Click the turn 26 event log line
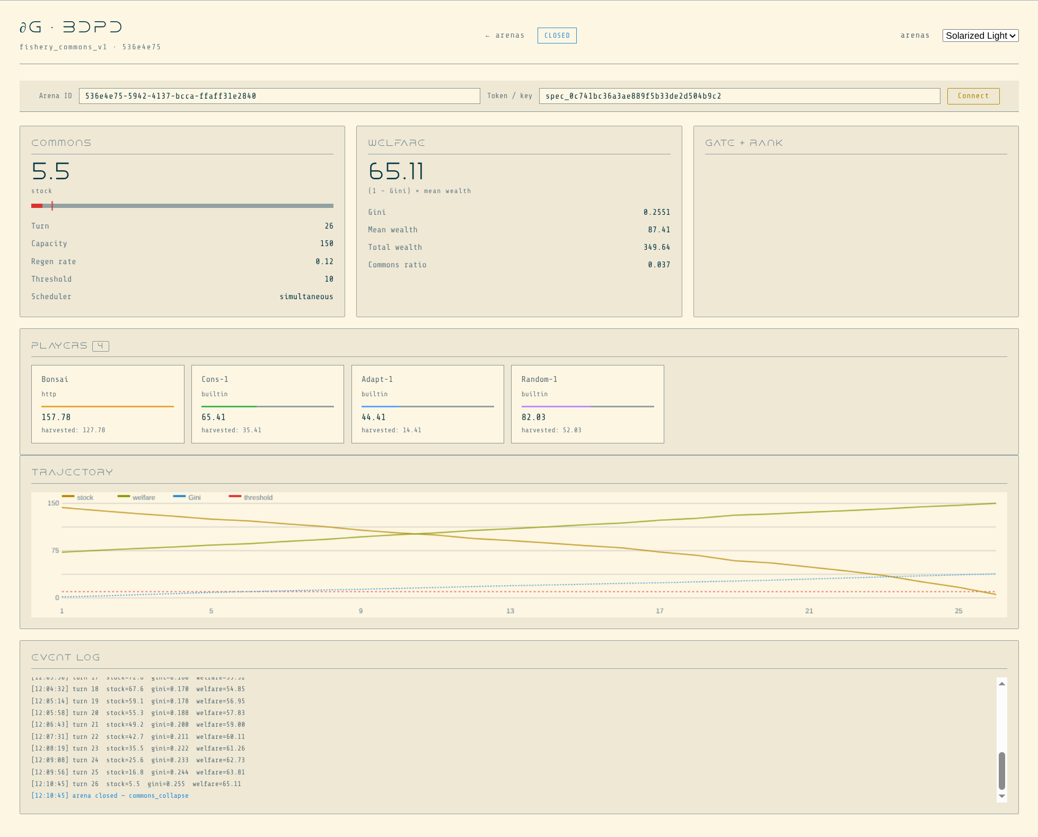 pyautogui.click(x=136, y=784)
